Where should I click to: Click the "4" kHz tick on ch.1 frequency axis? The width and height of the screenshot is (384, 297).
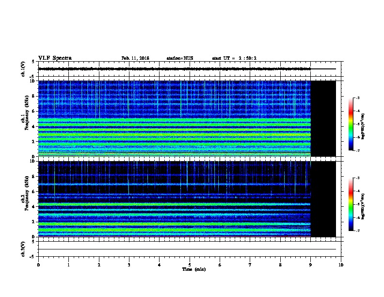(34, 127)
